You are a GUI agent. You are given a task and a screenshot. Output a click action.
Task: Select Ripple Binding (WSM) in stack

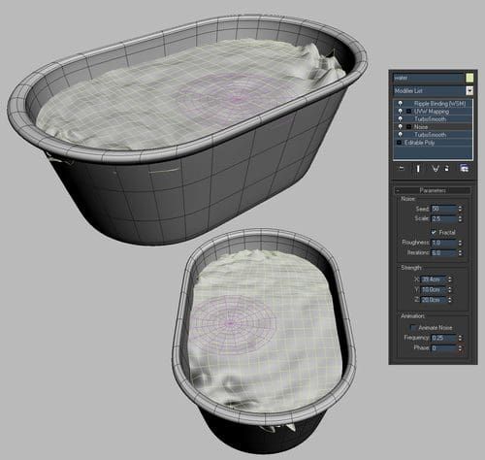[439, 104]
